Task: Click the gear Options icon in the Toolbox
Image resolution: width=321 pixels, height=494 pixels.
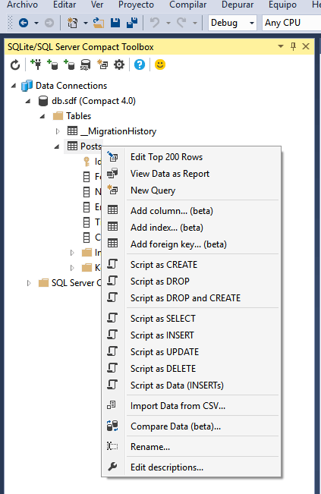Action: pos(119,65)
